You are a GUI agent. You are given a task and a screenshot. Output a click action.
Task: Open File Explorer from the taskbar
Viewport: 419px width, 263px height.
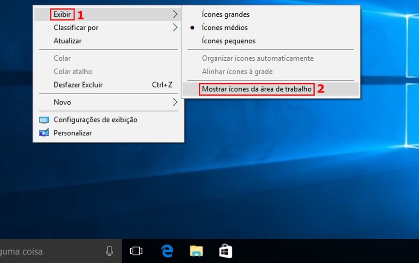[x=196, y=251]
